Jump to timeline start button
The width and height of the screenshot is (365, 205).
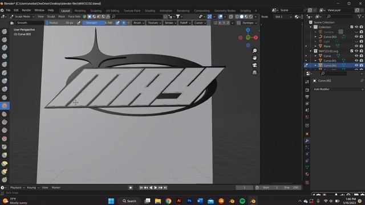click(x=141, y=187)
